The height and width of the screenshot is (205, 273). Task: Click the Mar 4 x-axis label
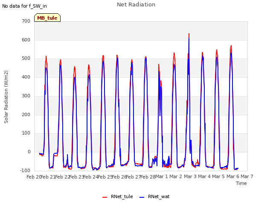pos(204,176)
